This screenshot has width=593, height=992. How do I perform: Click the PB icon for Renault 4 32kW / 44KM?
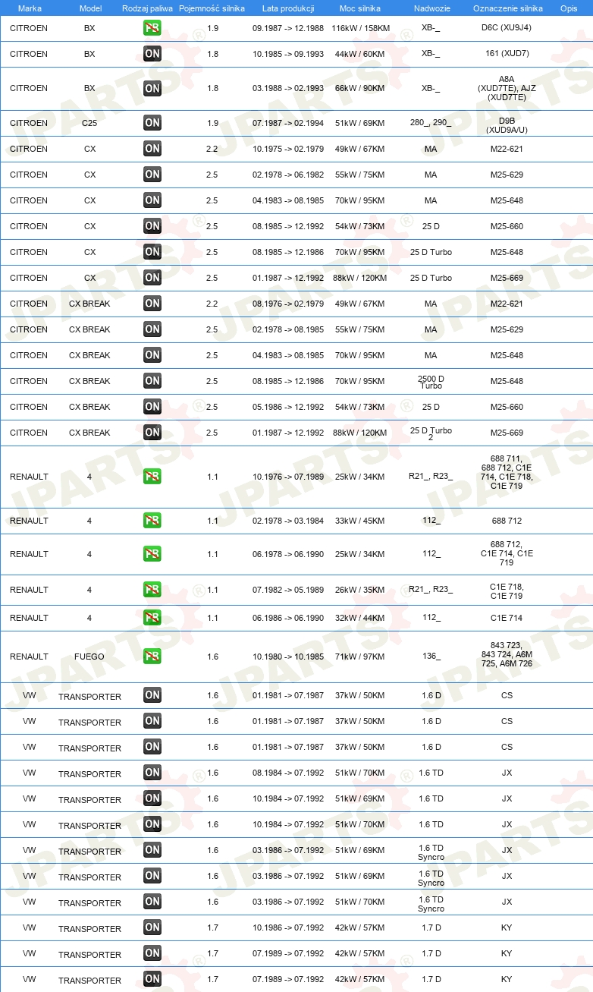[152, 618]
